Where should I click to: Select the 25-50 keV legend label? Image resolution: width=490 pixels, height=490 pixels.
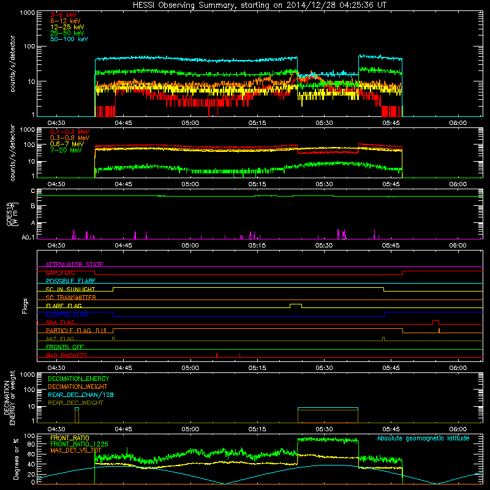coord(67,33)
